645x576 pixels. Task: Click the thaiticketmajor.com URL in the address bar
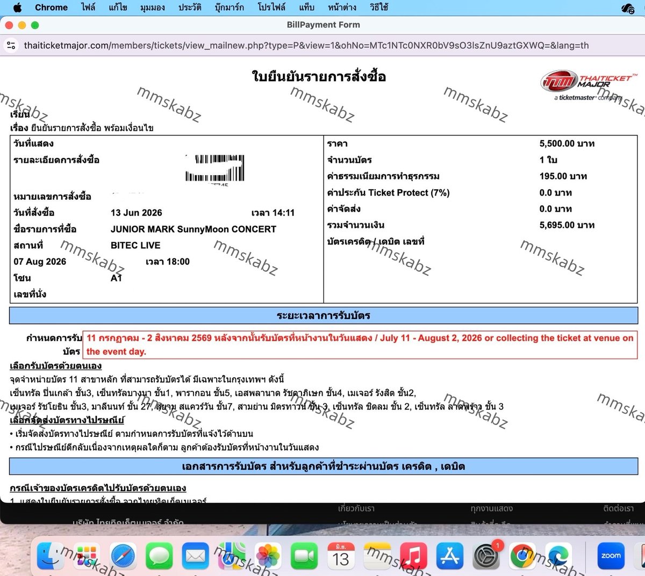(x=306, y=46)
